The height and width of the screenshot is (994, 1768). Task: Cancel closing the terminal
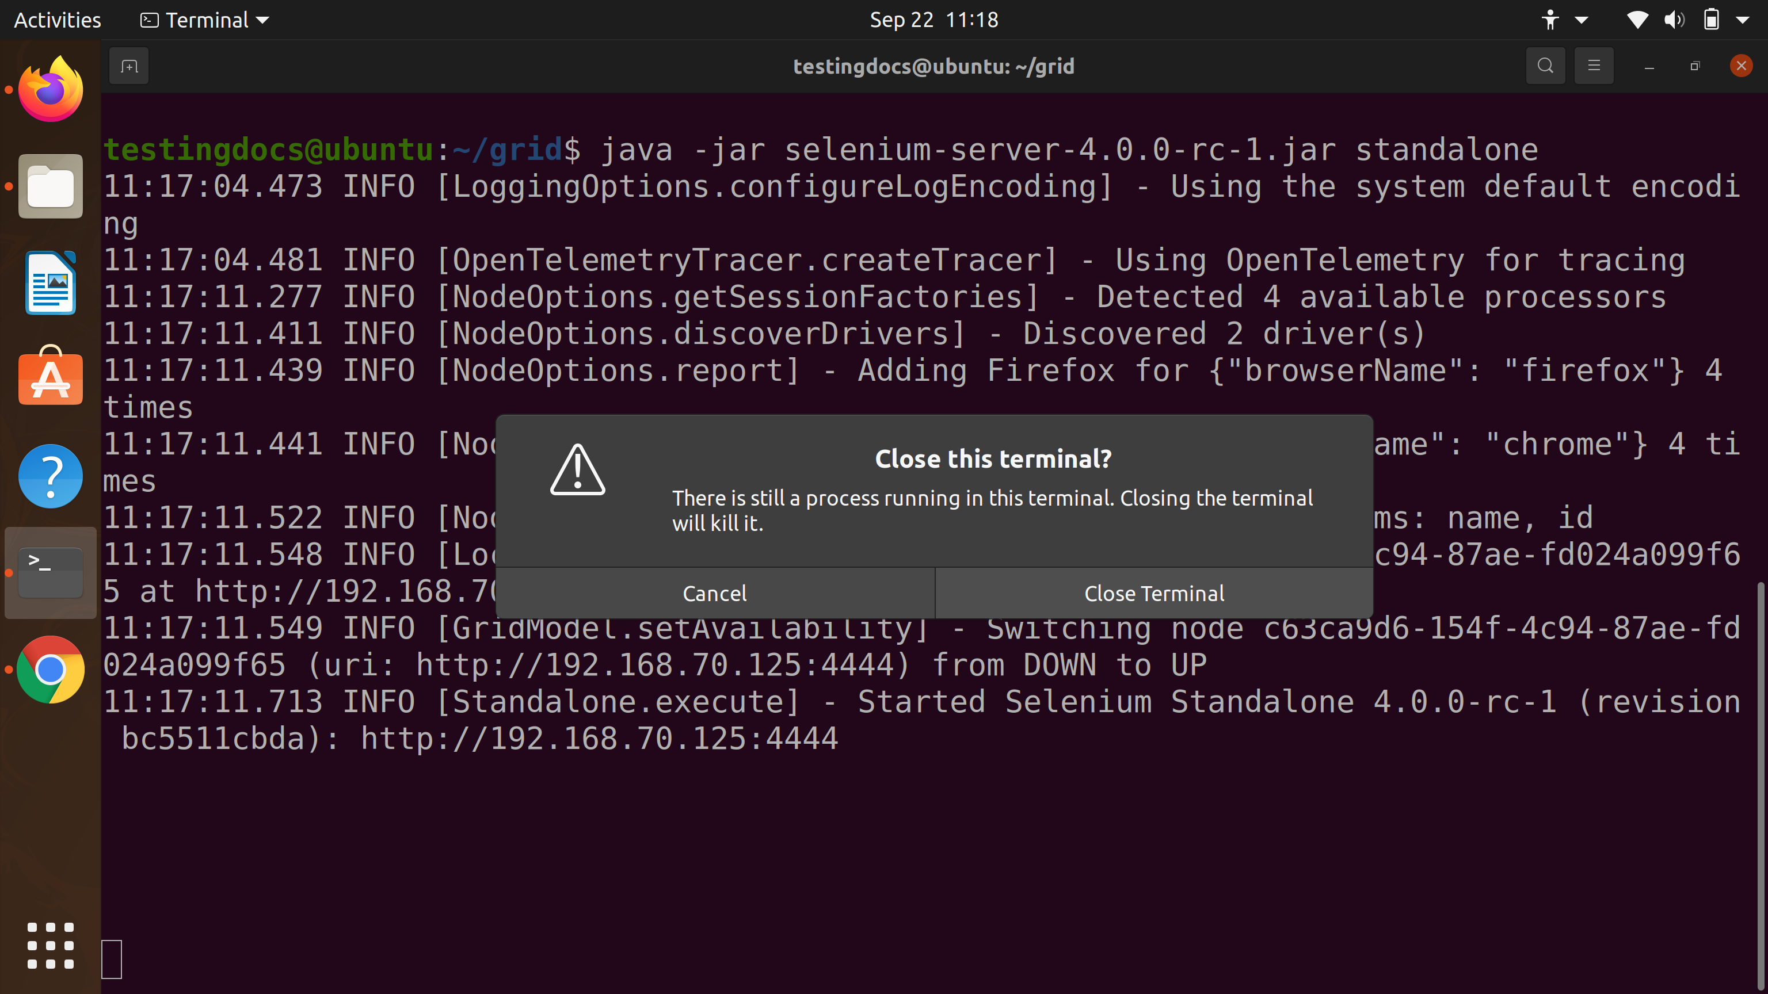click(x=715, y=592)
